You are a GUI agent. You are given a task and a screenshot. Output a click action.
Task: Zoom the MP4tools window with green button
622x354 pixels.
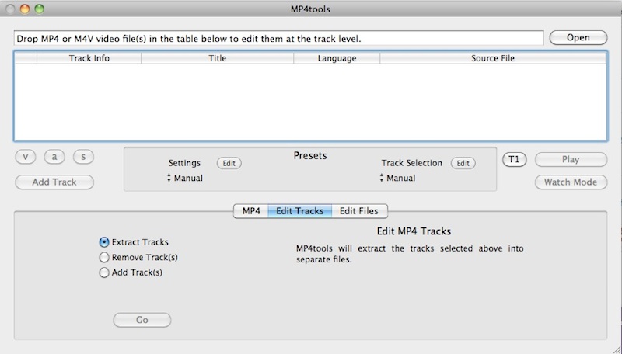click(x=40, y=9)
